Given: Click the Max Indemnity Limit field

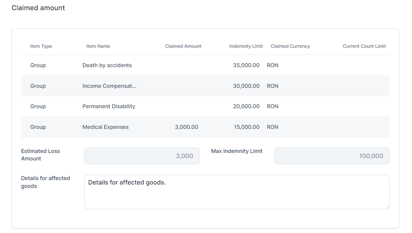Looking at the screenshot, I should (x=331, y=156).
